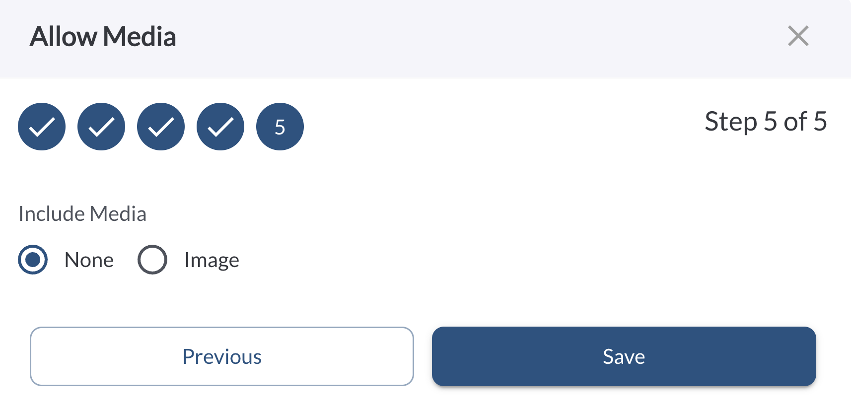This screenshot has width=851, height=411.
Task: Click the 'Step 5 of 5' progress text
Action: (766, 122)
